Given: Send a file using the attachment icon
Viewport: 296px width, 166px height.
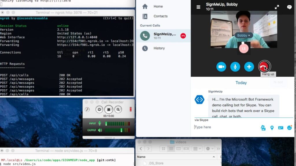Looking at the screenshot, I should [263, 128].
